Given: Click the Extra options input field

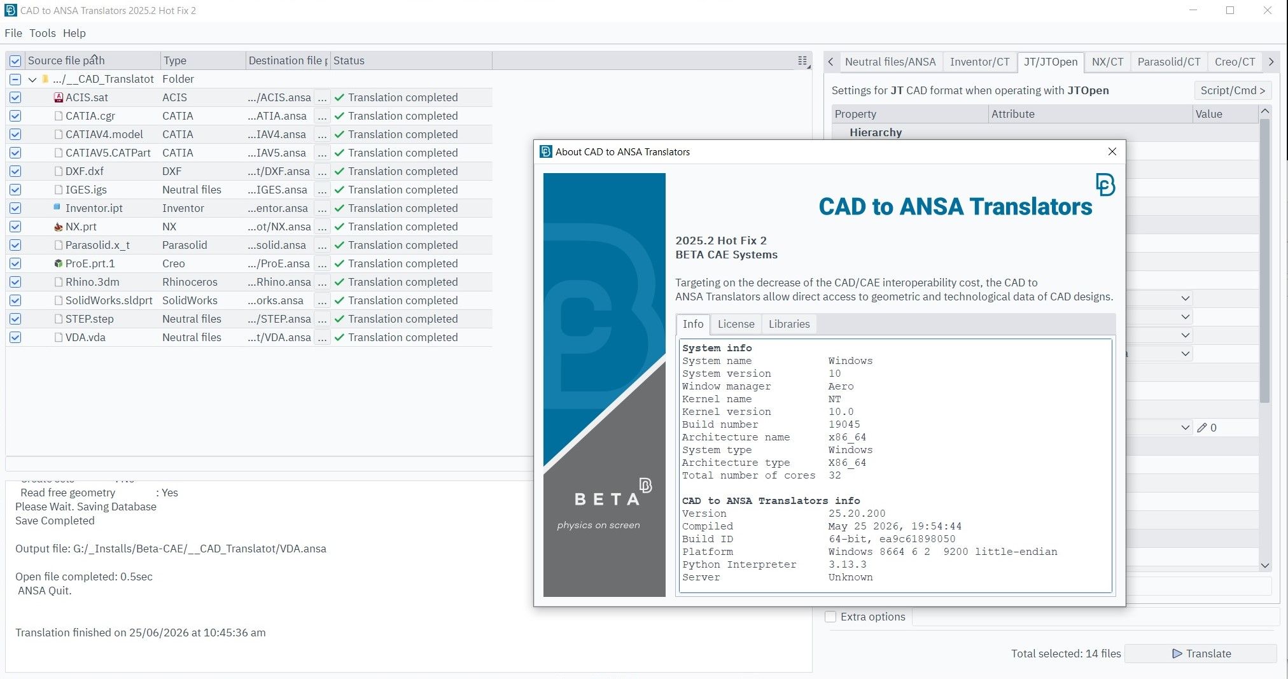Looking at the screenshot, I should coord(1095,617).
